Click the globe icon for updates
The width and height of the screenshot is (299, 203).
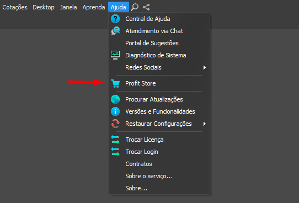(115, 99)
